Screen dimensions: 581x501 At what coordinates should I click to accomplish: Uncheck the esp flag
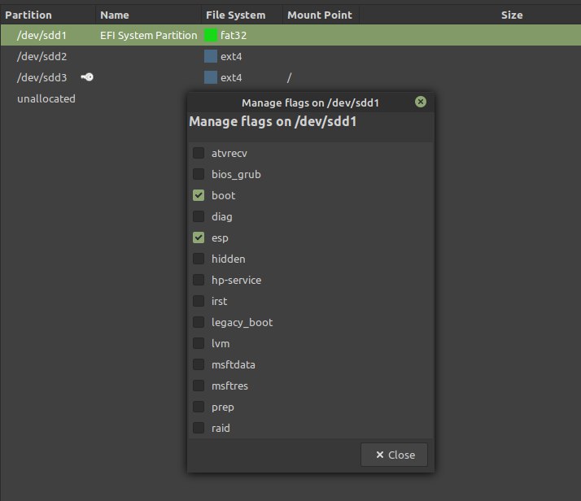click(199, 237)
